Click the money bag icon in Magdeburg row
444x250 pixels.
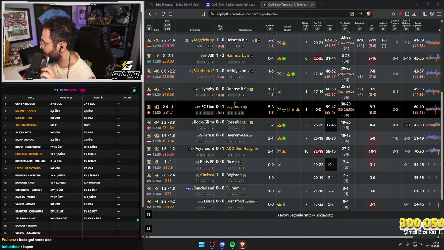pos(284,43)
